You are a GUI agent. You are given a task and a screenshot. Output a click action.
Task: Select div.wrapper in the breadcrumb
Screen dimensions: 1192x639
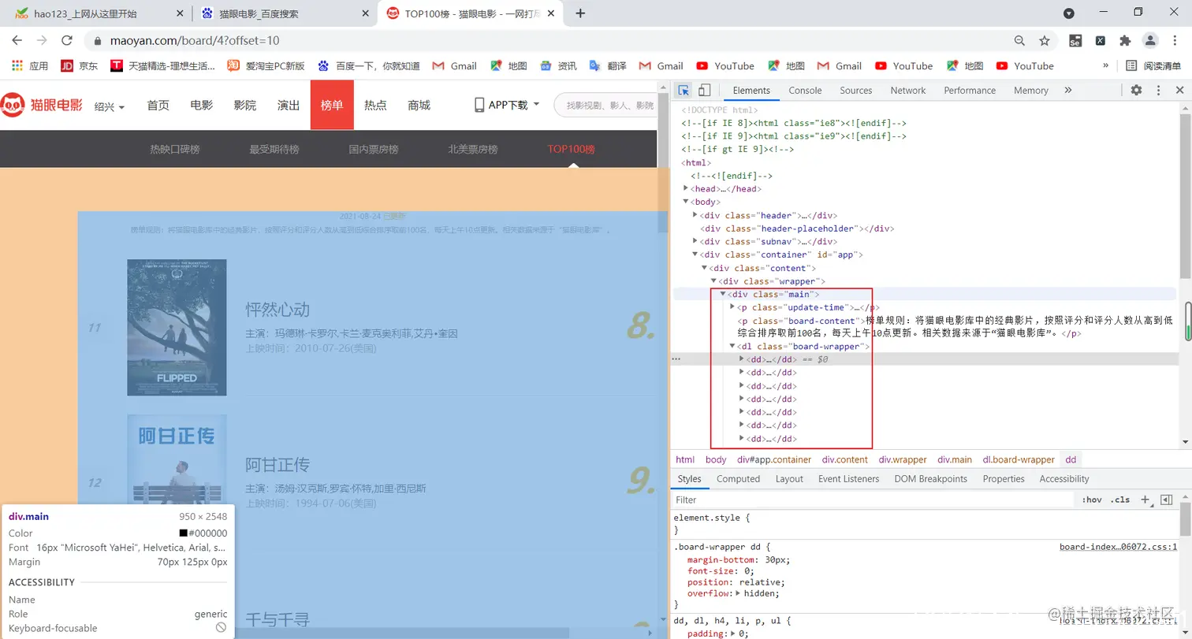(x=903, y=459)
